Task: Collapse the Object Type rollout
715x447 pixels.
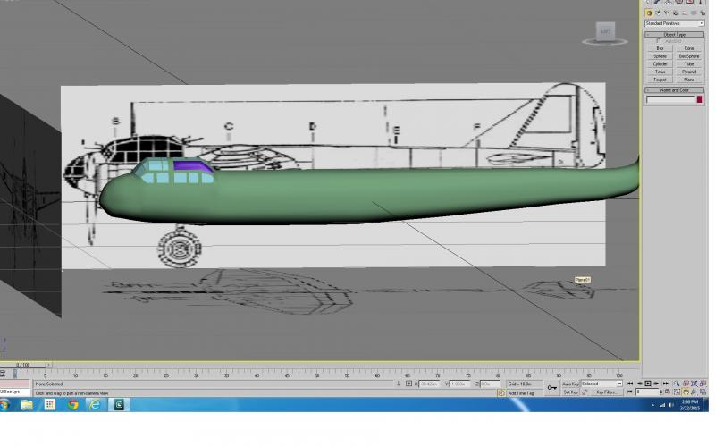Action: pyautogui.click(x=675, y=35)
